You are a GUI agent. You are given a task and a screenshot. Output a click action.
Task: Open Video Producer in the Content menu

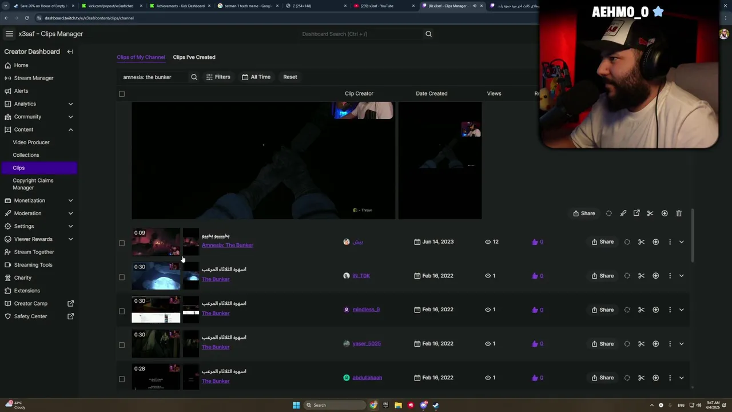tap(31, 142)
